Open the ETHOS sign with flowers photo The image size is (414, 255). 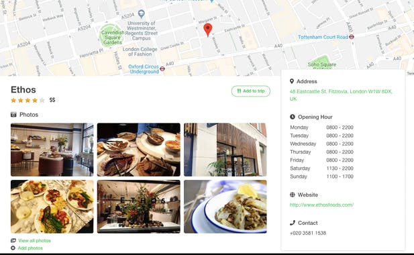[x=139, y=207]
